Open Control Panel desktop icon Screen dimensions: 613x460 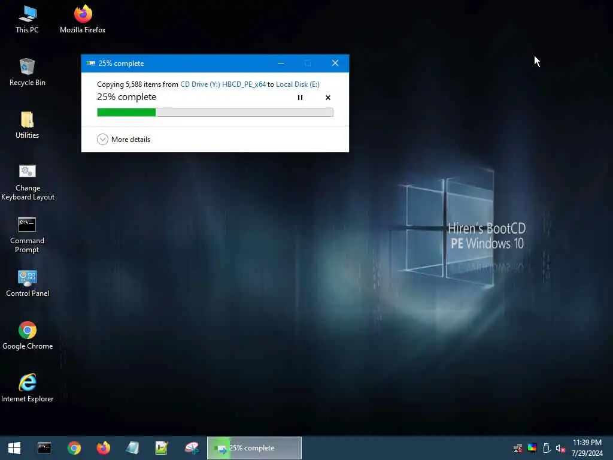(x=28, y=283)
